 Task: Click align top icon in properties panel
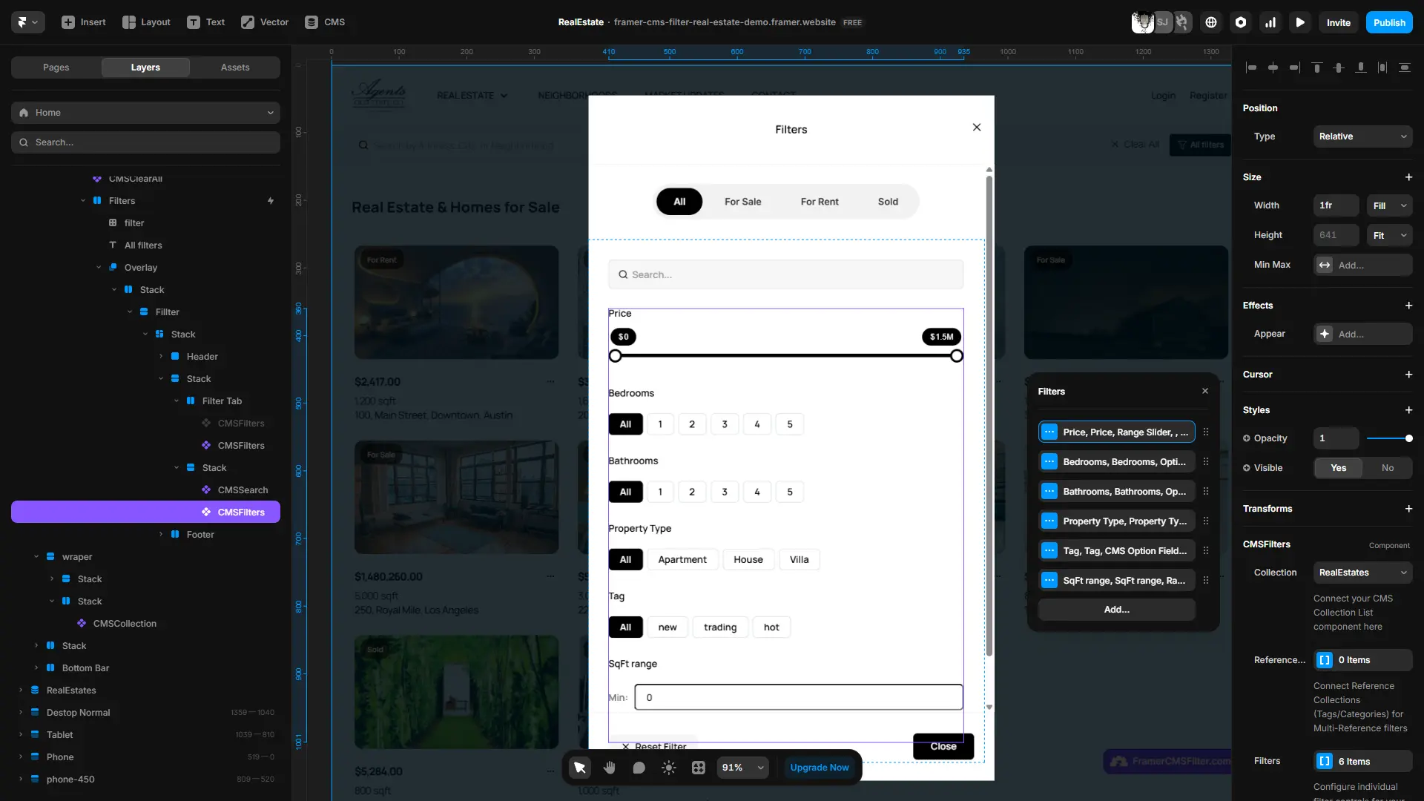(1317, 67)
